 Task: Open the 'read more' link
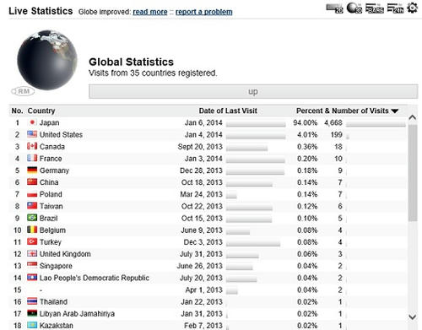point(150,12)
